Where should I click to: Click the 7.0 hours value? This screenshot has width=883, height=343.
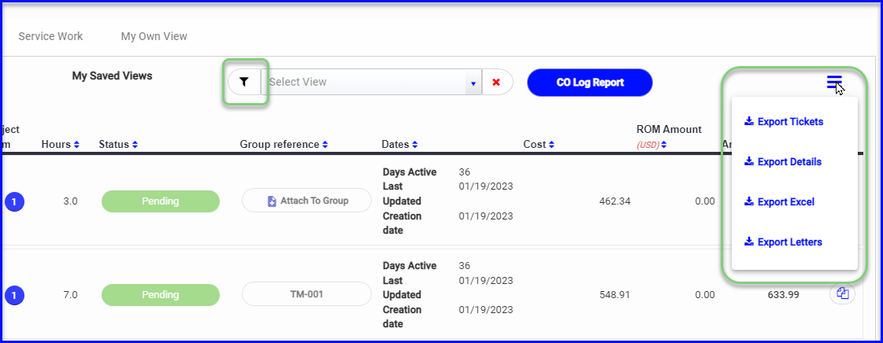70,295
